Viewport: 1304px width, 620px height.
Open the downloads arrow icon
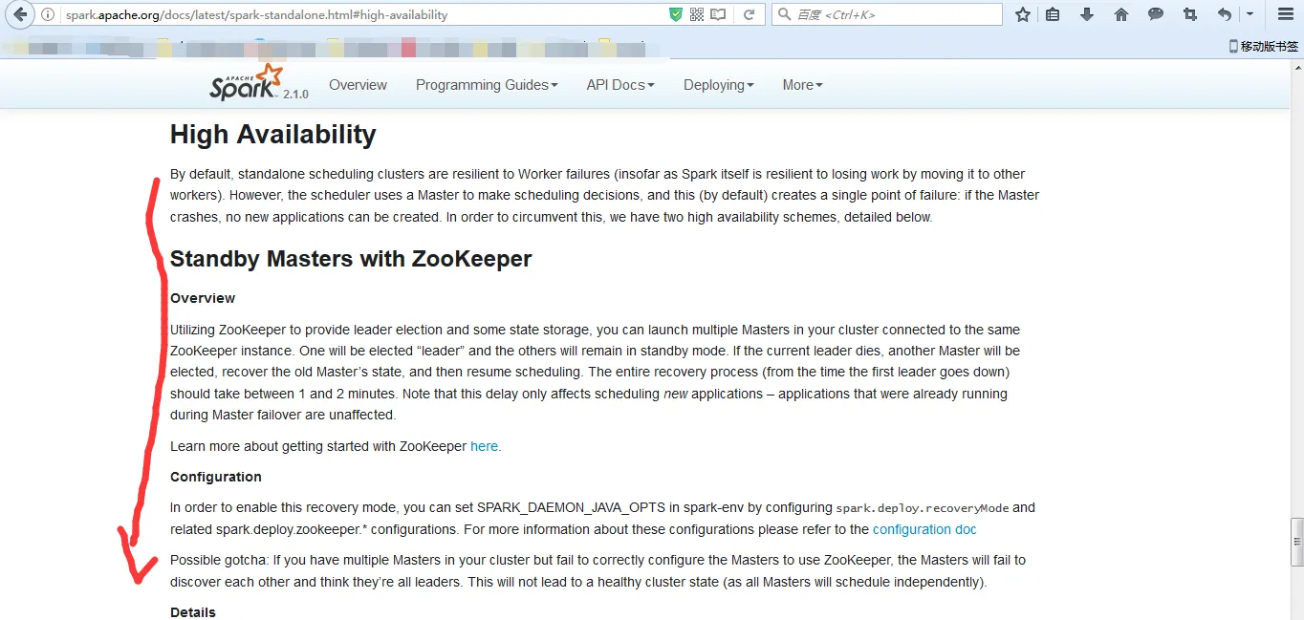point(1087,14)
